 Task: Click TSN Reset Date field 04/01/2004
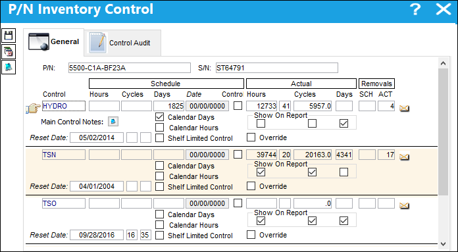tap(97, 186)
